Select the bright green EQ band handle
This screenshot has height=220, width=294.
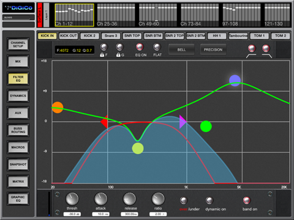pos(206,127)
